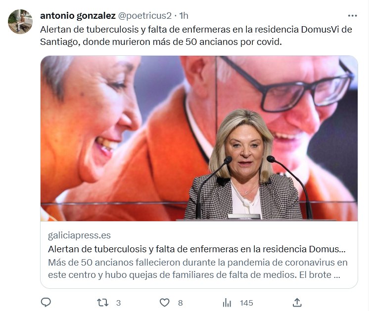Like the tweet with heart icon

point(164,303)
